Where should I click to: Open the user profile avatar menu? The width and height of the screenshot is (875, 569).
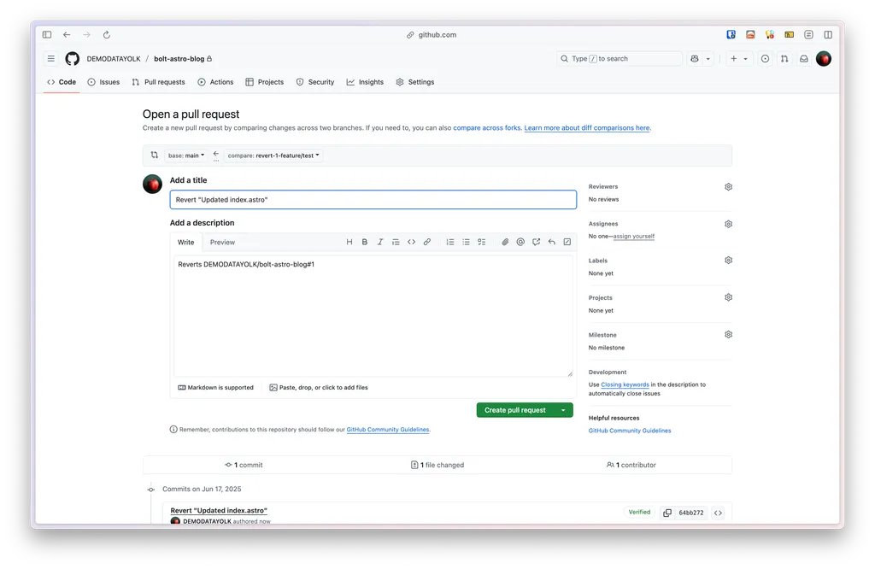824,59
